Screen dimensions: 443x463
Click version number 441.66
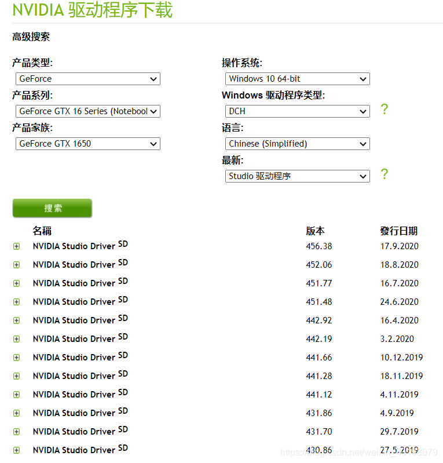[x=319, y=358]
